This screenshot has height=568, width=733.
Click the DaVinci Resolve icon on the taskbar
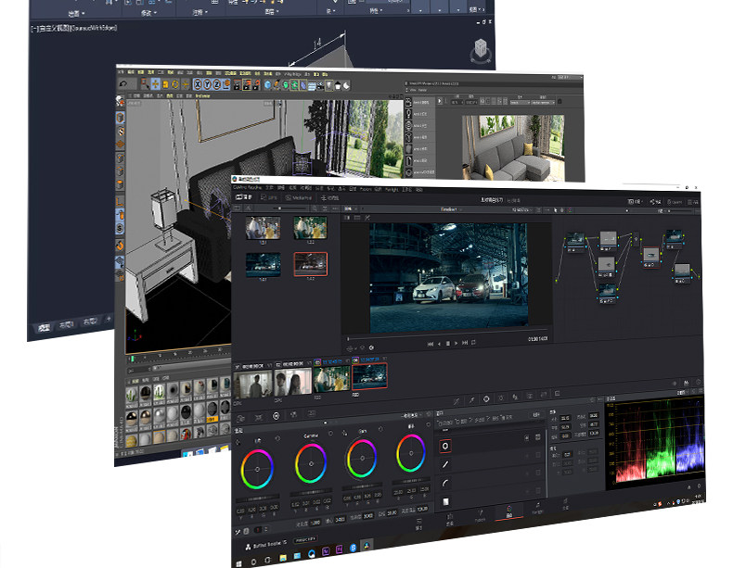pyautogui.click(x=366, y=545)
